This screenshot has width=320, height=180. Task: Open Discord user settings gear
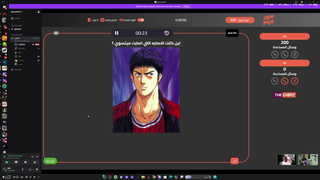[37, 169]
